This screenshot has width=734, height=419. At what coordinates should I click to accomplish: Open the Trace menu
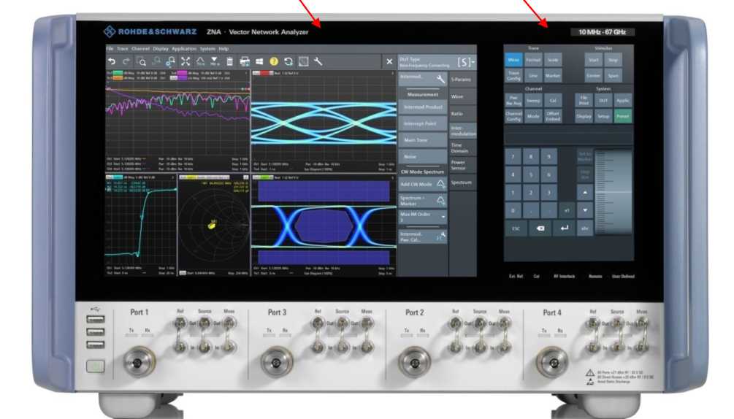point(123,49)
